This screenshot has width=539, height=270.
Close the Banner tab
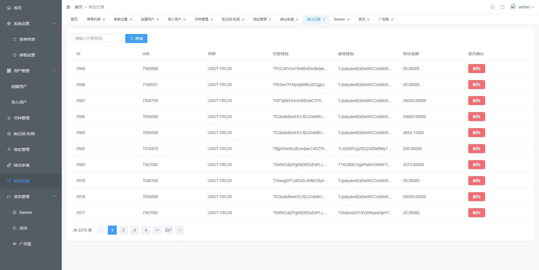click(x=348, y=19)
